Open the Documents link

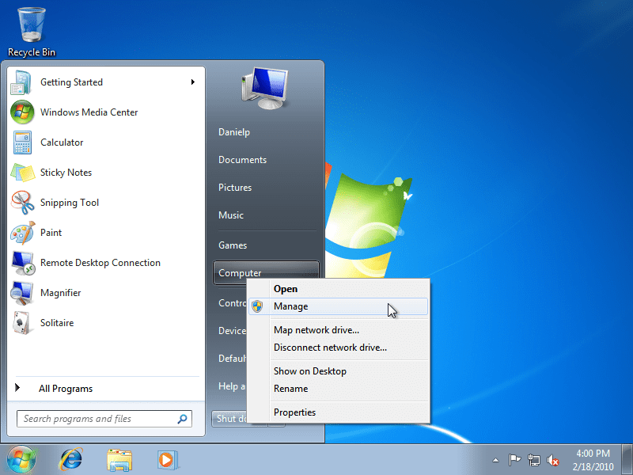pyautogui.click(x=242, y=160)
